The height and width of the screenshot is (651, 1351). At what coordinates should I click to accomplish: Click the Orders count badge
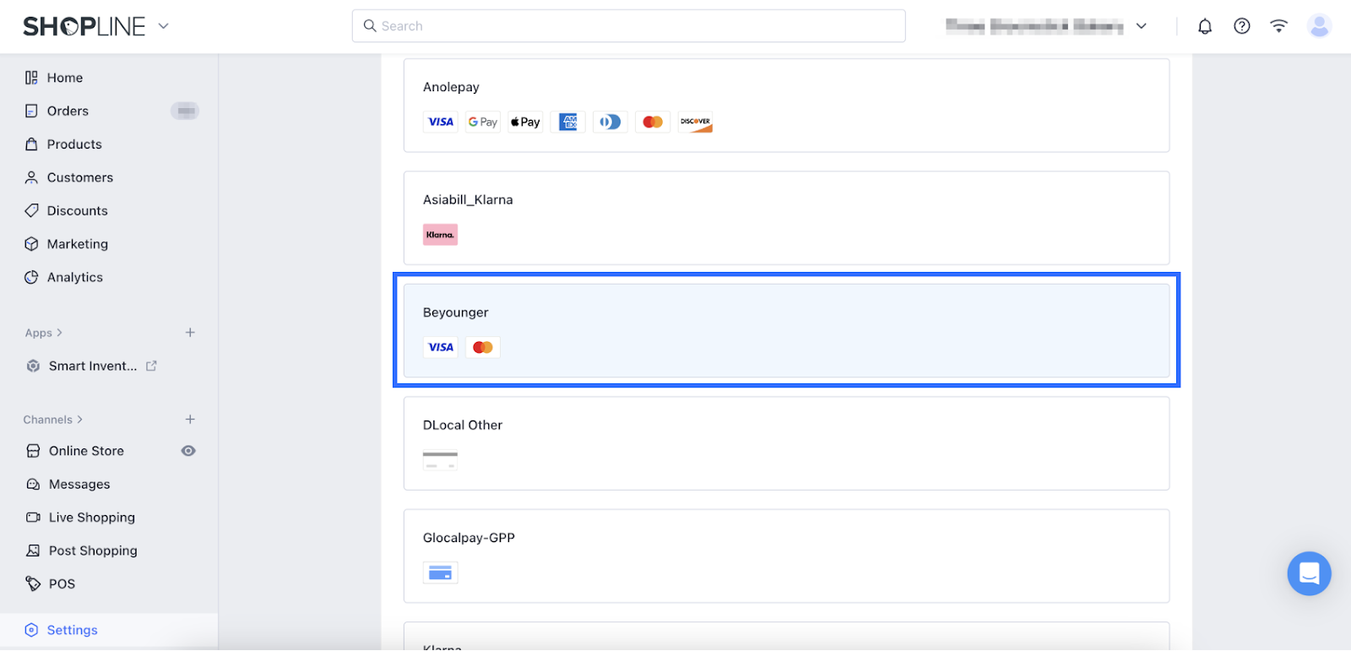click(185, 111)
